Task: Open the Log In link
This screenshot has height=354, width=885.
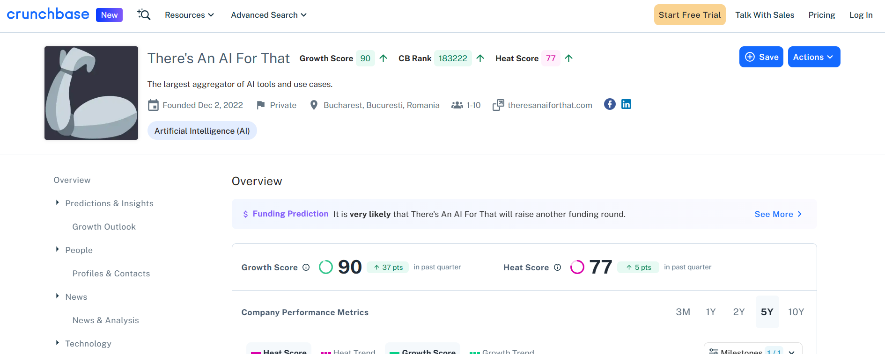Action: [x=861, y=15]
